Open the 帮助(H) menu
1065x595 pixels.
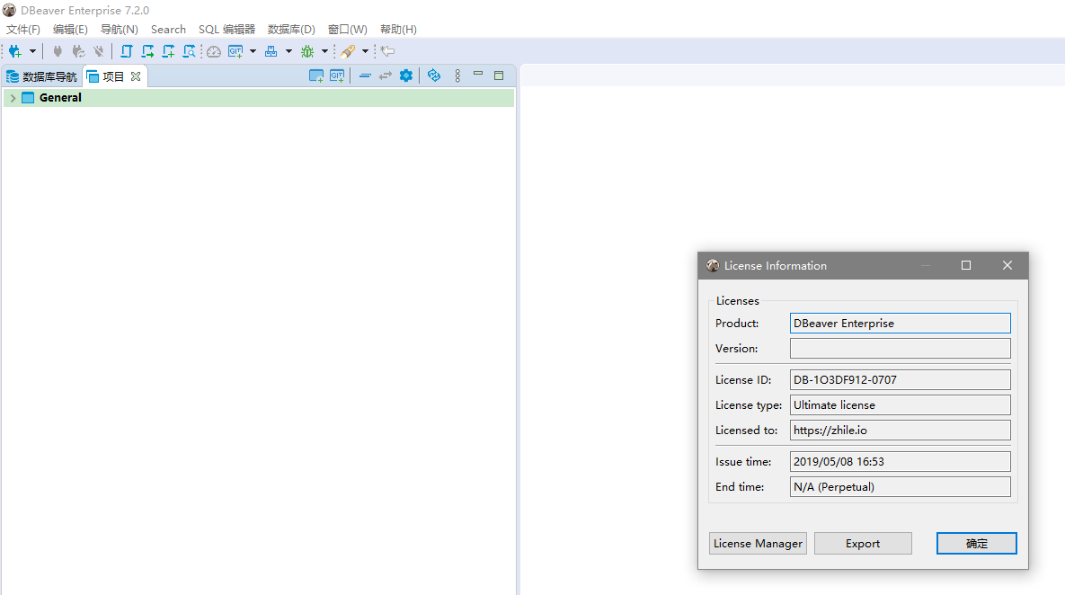(x=399, y=29)
